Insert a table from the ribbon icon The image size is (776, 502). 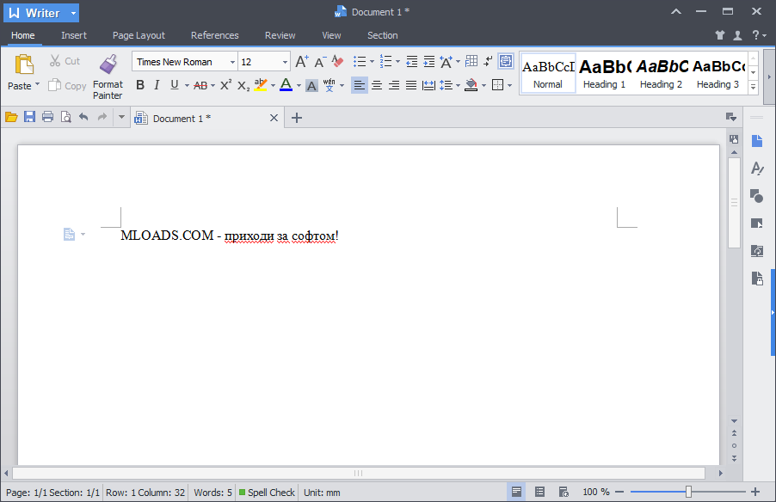[471, 61]
